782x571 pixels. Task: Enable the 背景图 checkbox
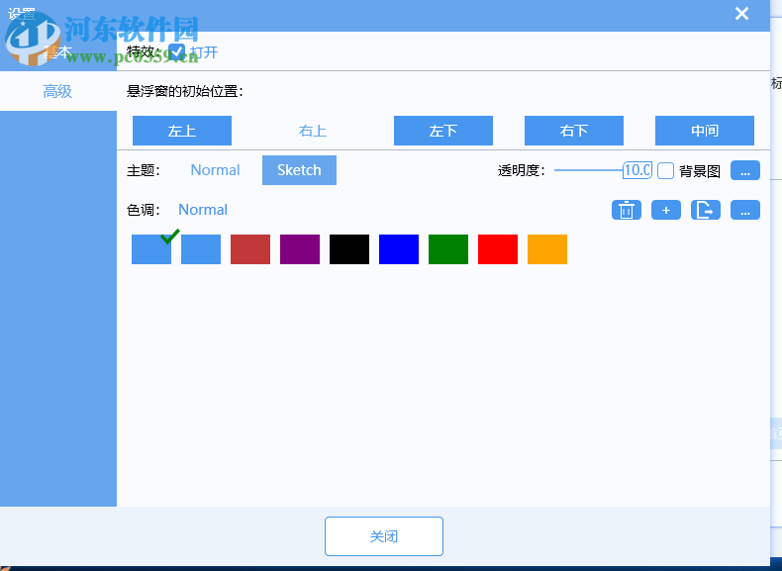click(x=665, y=170)
